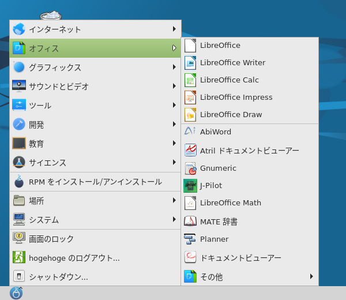The width and height of the screenshot is (346, 300).
Task: Click the LibreOffice Impress label
Action: [x=236, y=97]
